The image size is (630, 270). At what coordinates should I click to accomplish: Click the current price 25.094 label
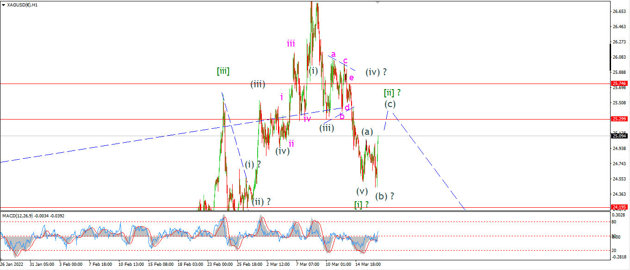coord(619,136)
